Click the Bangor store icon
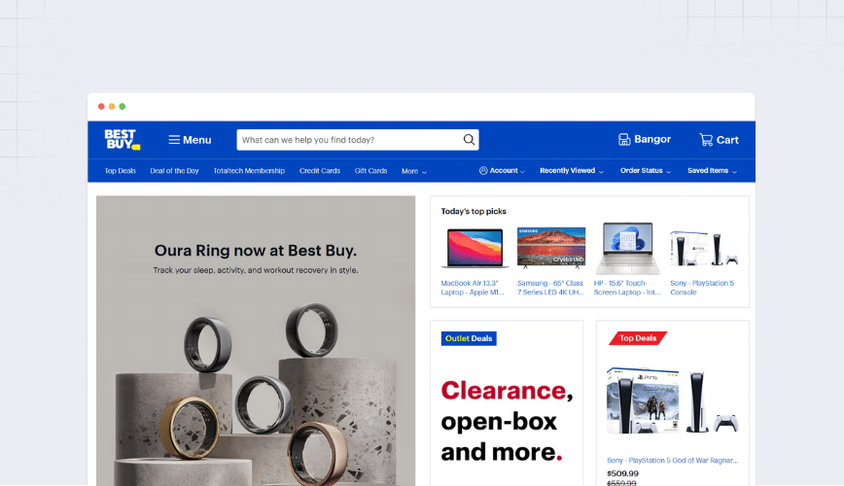 (x=624, y=140)
